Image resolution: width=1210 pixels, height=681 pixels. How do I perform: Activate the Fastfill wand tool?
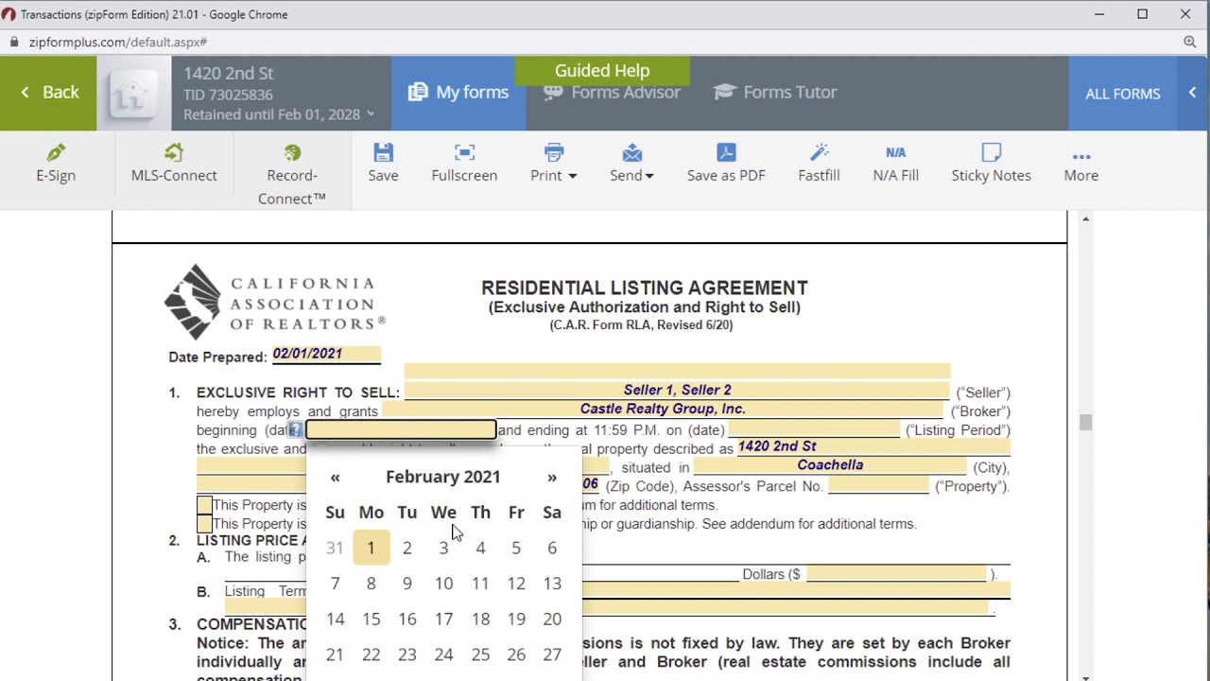[819, 163]
